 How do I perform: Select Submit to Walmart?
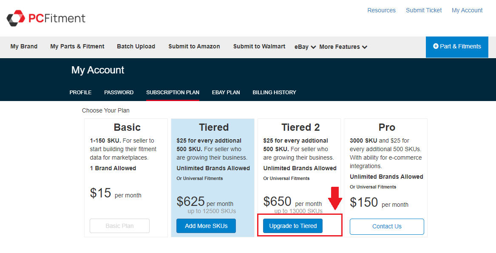[259, 46]
